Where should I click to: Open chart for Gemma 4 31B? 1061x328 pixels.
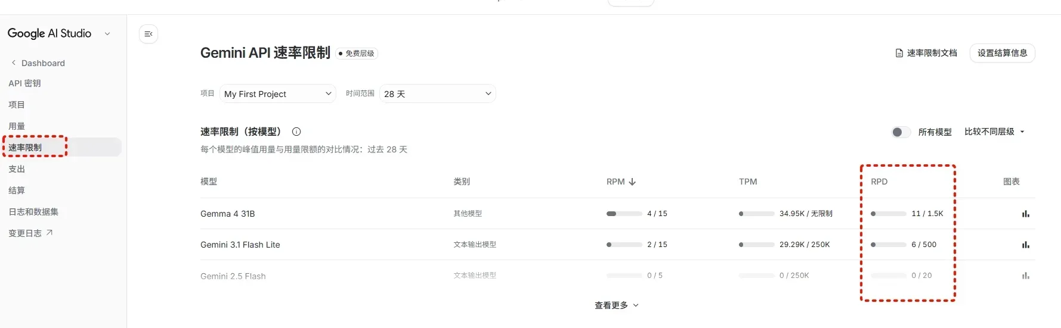[x=1025, y=214]
